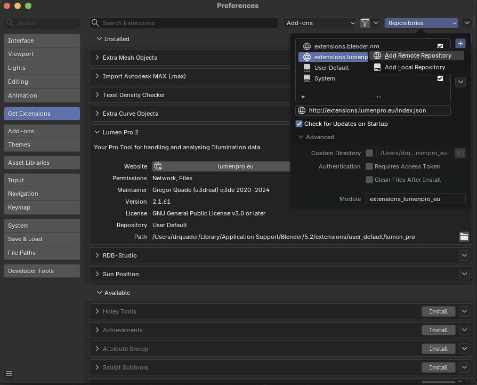Enable Clean Files After Install checkbox

coord(369,180)
